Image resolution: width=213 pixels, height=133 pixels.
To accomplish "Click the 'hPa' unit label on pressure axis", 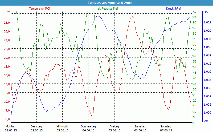I will click(206, 12).
